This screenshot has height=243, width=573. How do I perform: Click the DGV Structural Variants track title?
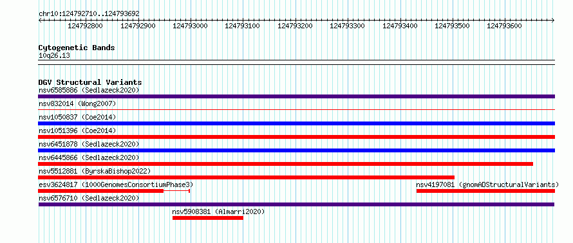click(x=90, y=82)
